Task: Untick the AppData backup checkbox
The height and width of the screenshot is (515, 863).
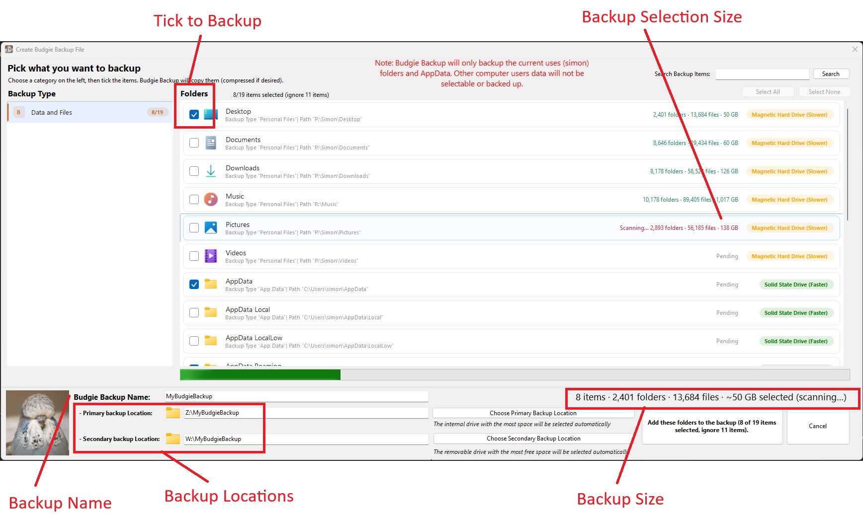Action: pos(194,285)
